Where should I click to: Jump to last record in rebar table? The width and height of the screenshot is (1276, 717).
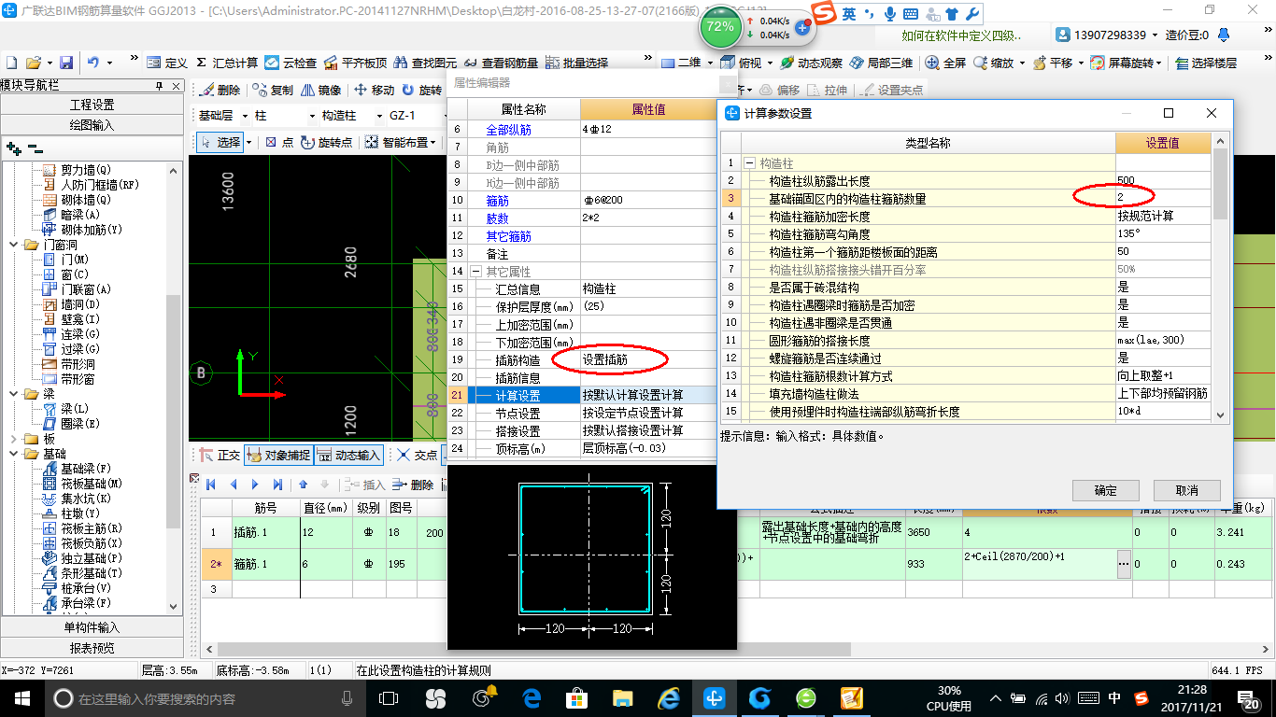[277, 485]
